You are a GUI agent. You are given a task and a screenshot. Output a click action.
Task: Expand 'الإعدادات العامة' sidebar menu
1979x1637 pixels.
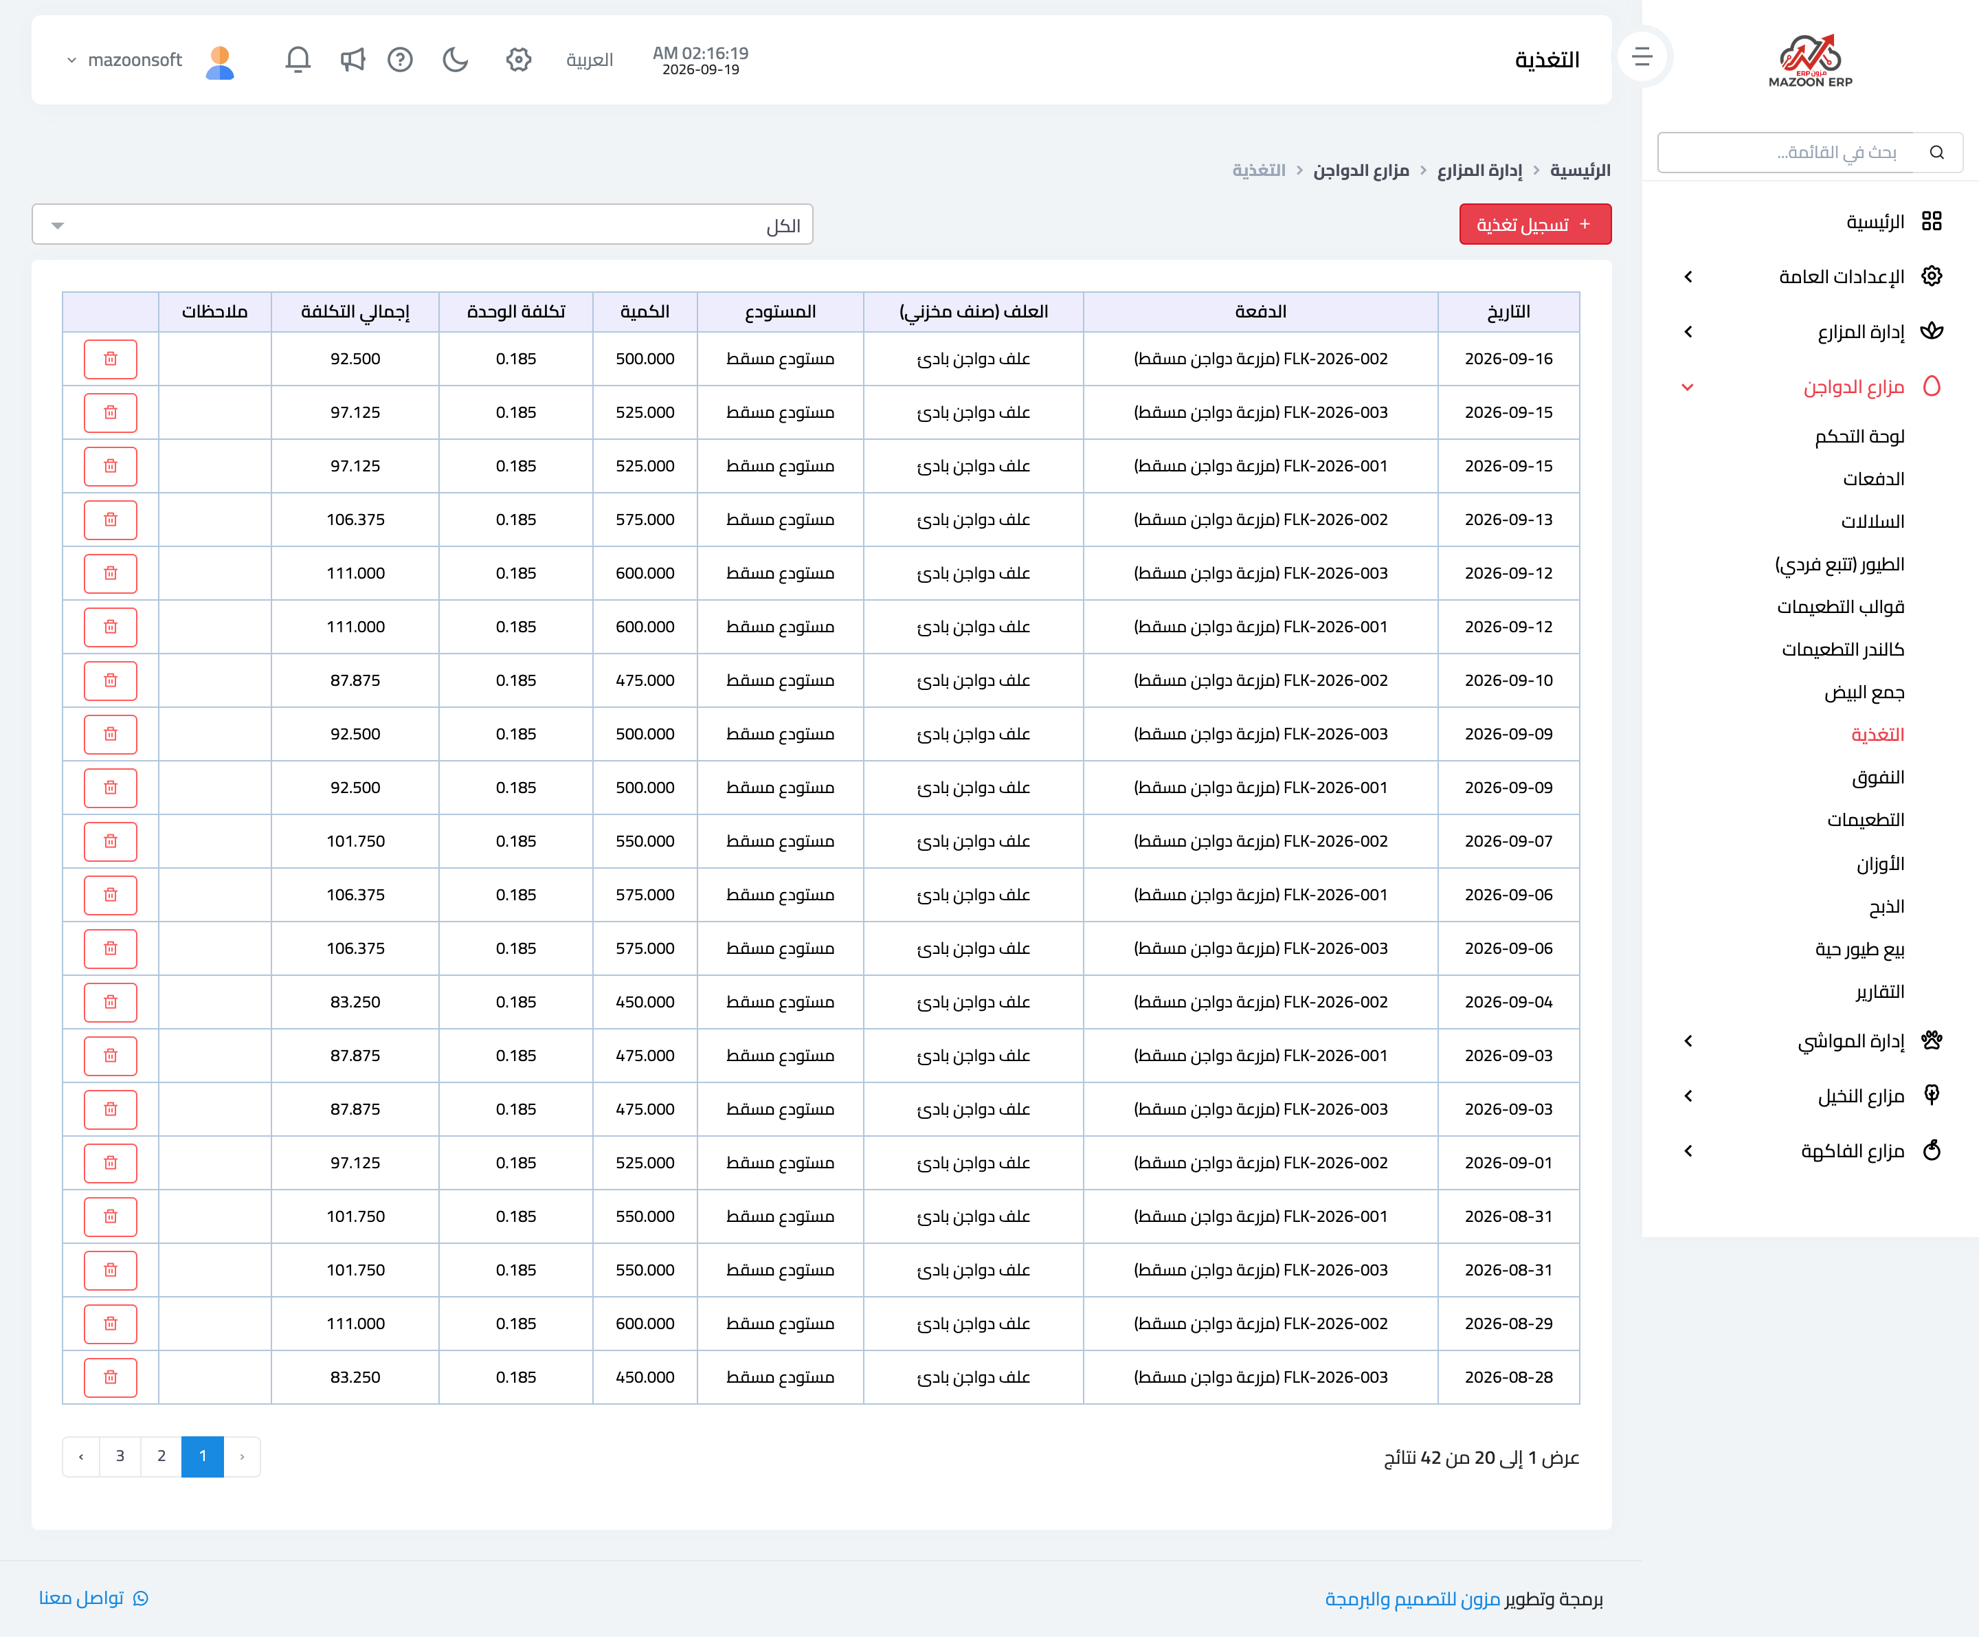1811,276
